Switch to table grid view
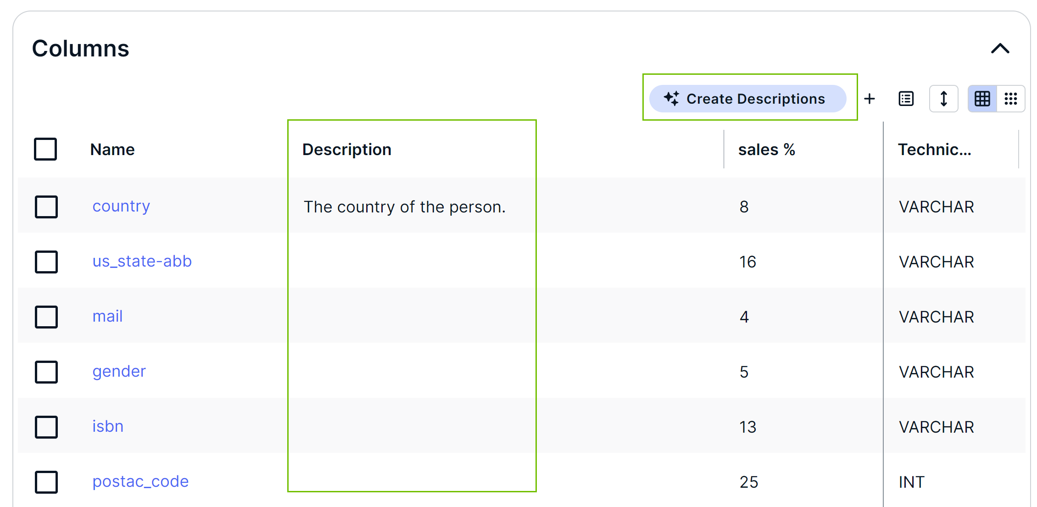 pos(982,99)
